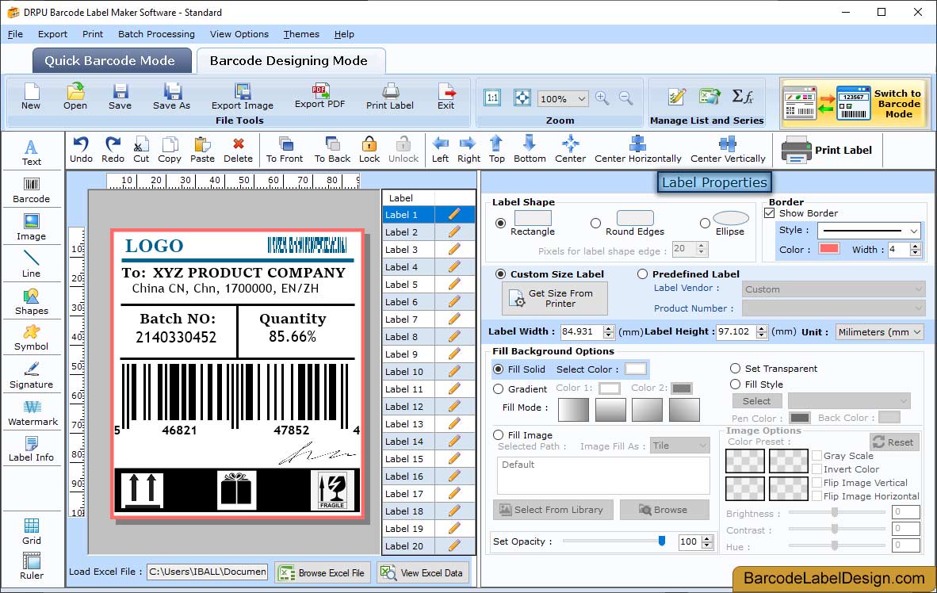
Task: Open the formula series icon
Action: pos(742,96)
